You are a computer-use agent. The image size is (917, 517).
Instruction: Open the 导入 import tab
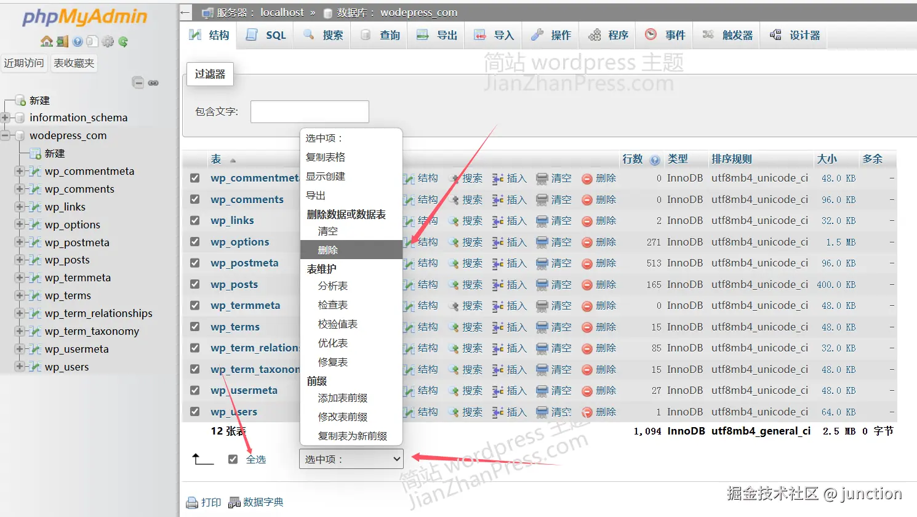(x=494, y=35)
